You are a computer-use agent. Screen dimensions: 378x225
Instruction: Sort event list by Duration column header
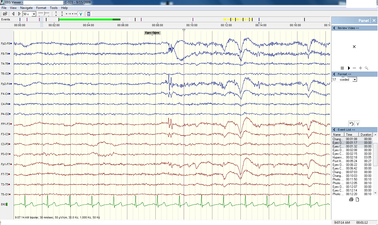pos(366,135)
